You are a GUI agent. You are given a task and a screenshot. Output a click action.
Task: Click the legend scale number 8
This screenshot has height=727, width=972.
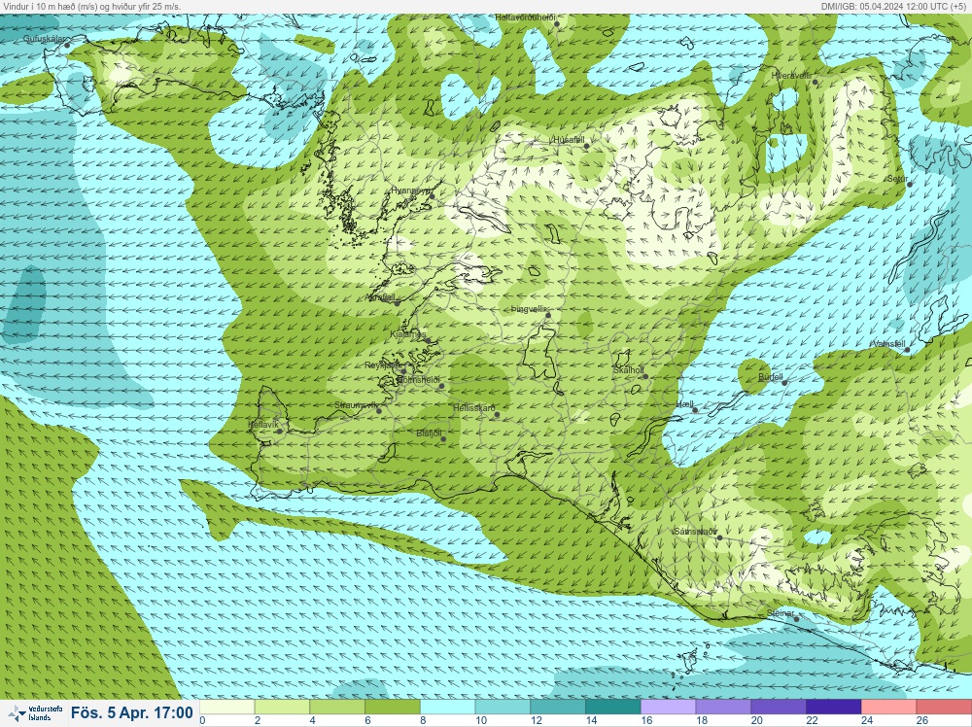(424, 721)
